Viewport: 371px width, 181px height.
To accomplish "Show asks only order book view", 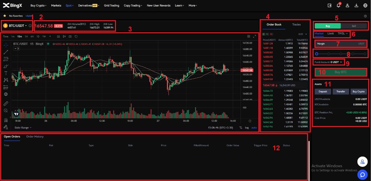I will click(272, 34).
